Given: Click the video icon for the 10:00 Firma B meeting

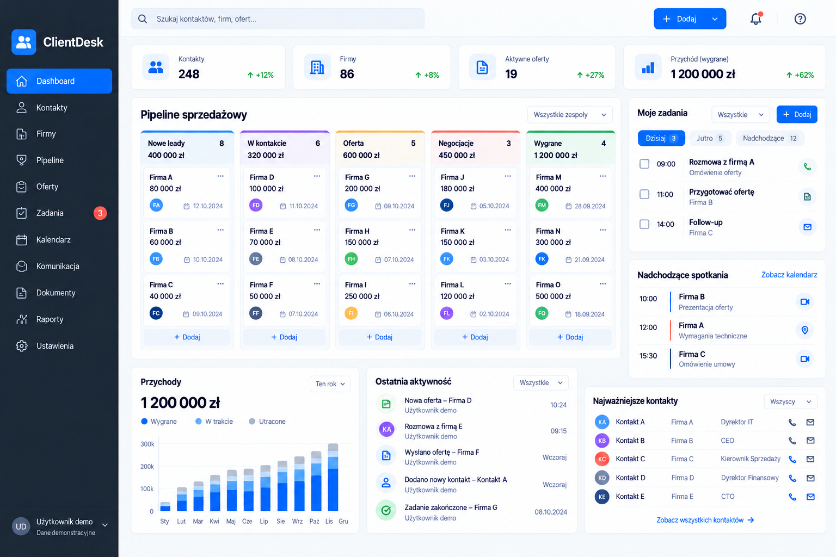Looking at the screenshot, I should 804,301.
